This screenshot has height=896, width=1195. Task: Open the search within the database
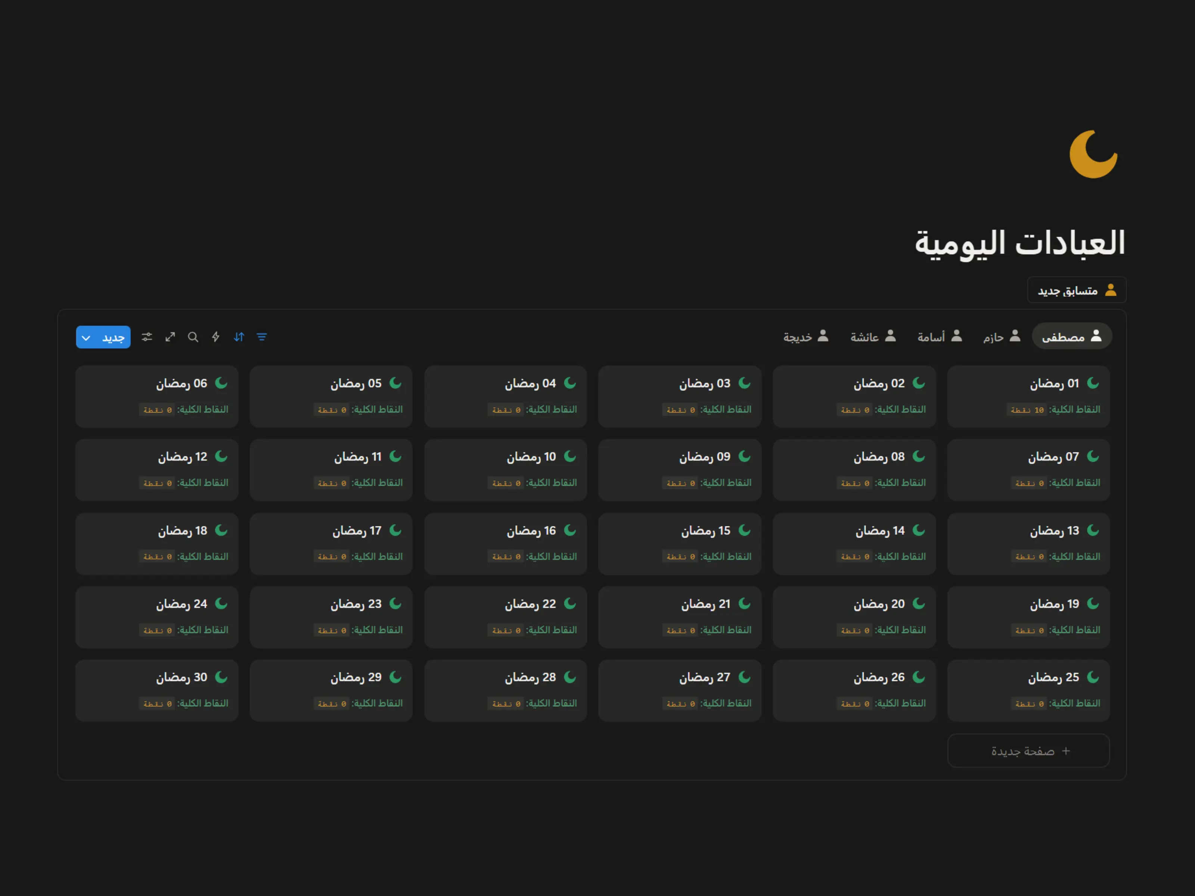(x=193, y=336)
